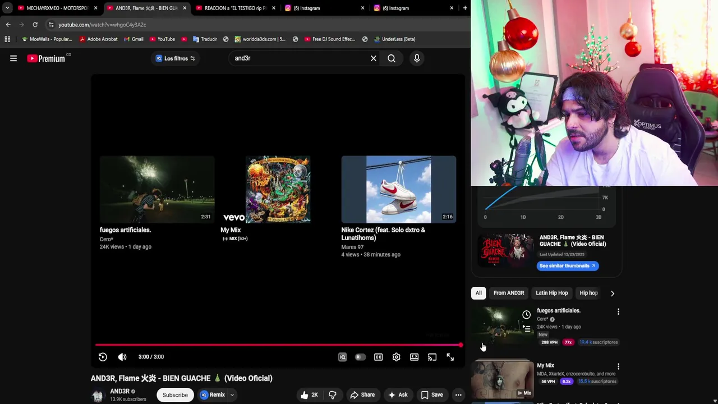Viewport: 718px width, 404px height.
Task: Open the browser apps grid icon
Action: 7,39
